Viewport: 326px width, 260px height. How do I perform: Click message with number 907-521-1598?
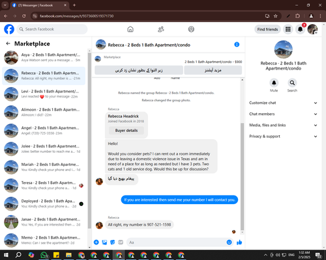pos(140,225)
